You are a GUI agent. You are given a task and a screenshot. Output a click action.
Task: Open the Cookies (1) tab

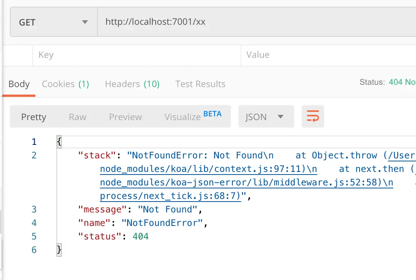coord(65,84)
